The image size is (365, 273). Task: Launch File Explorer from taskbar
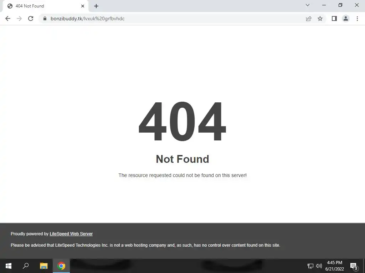pos(43,266)
